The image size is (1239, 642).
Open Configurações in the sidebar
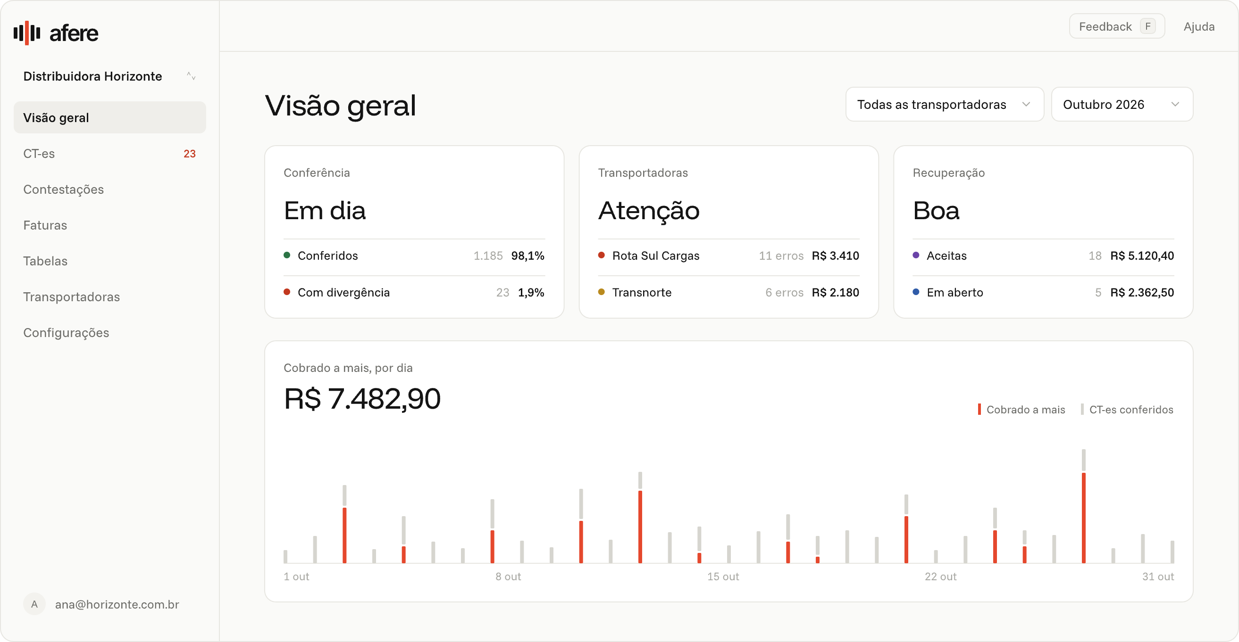point(109,332)
